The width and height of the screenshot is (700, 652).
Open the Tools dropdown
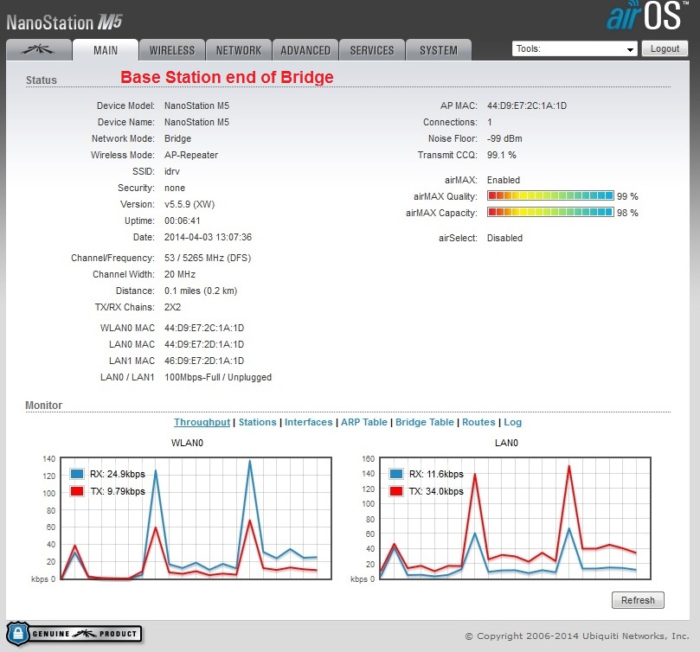[575, 49]
